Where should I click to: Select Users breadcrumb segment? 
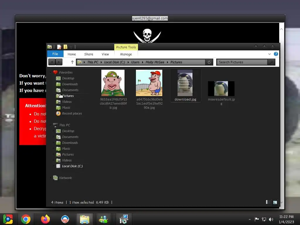[135, 62]
